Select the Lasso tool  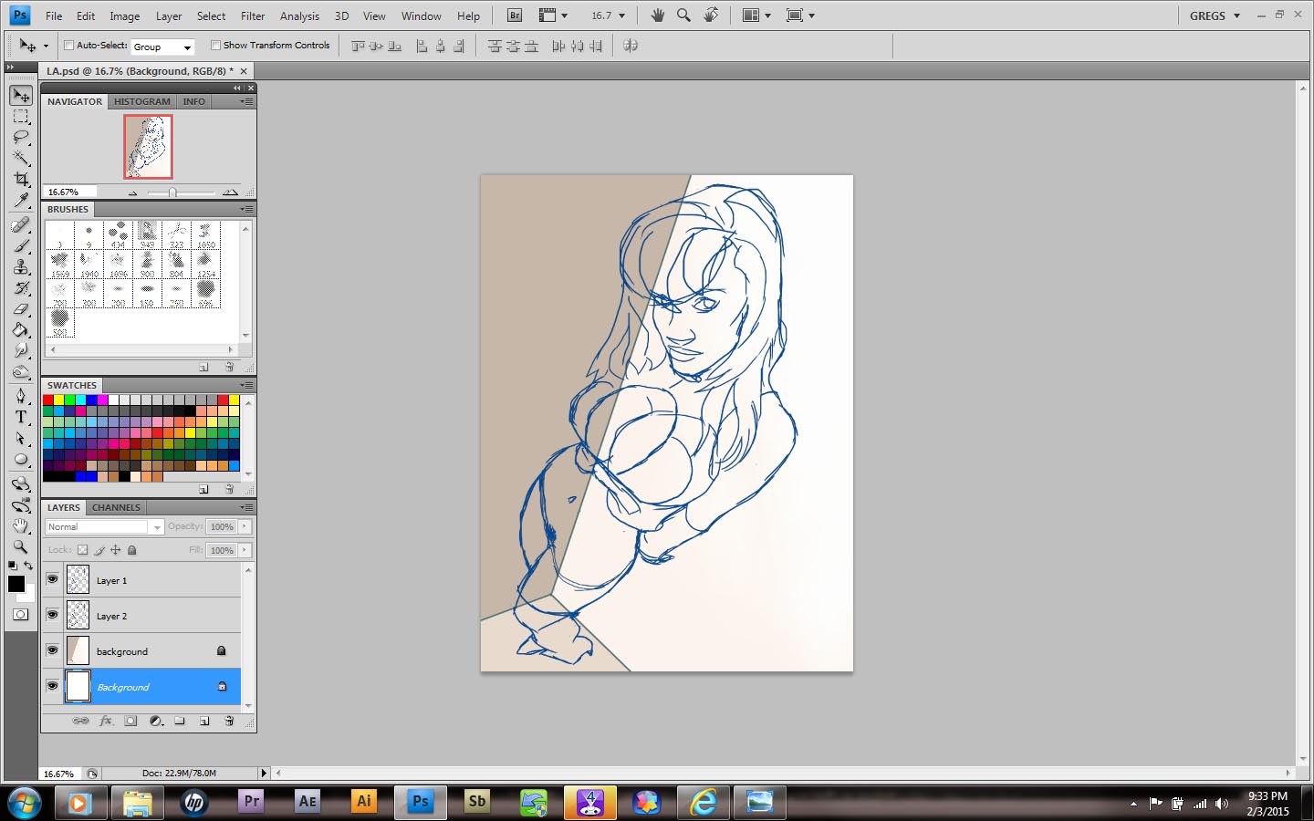point(21,137)
